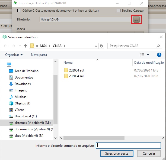Open the help question mark icon
Image resolution: width=166 pixels, height=160 pixels.
[x=159, y=55]
